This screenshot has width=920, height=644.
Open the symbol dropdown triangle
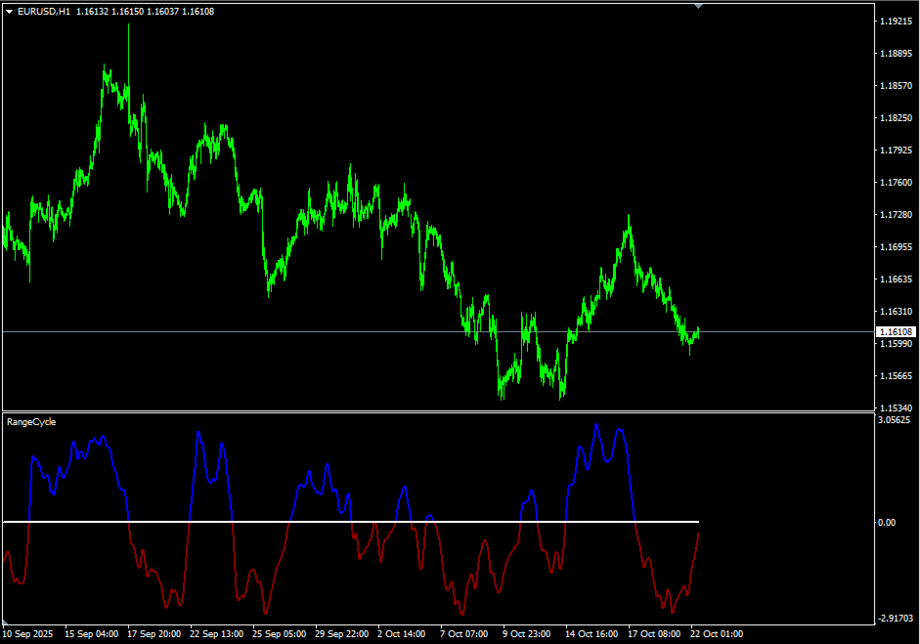pyautogui.click(x=8, y=9)
